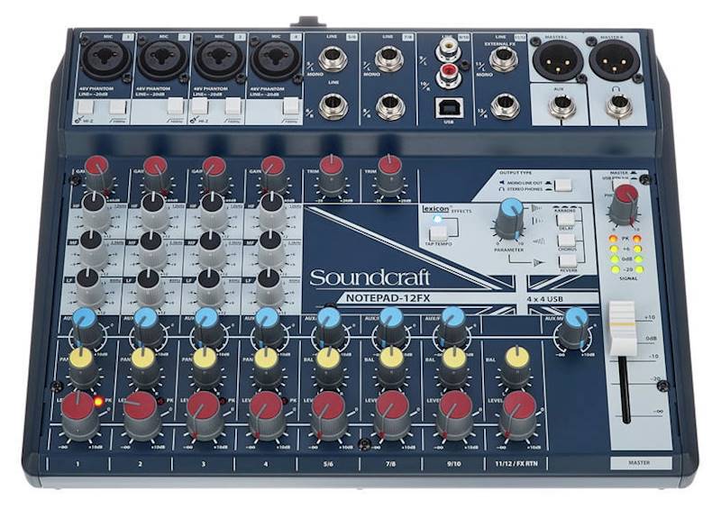Toggle the OUTPUT TYPE mono/stereo switch
The height and width of the screenshot is (509, 721).
[563, 186]
